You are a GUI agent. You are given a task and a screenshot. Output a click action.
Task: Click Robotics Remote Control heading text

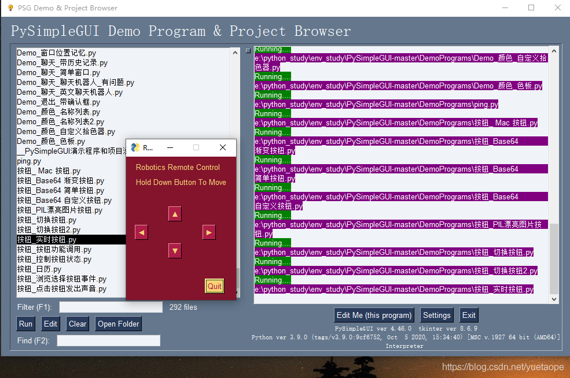click(x=178, y=168)
